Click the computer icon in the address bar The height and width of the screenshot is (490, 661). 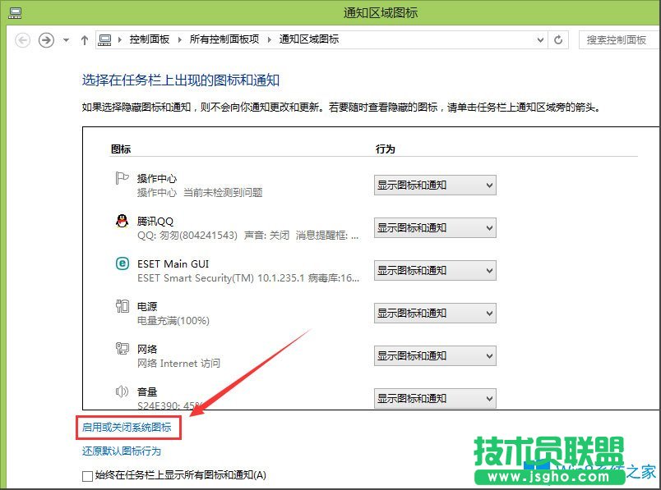pyautogui.click(x=104, y=39)
